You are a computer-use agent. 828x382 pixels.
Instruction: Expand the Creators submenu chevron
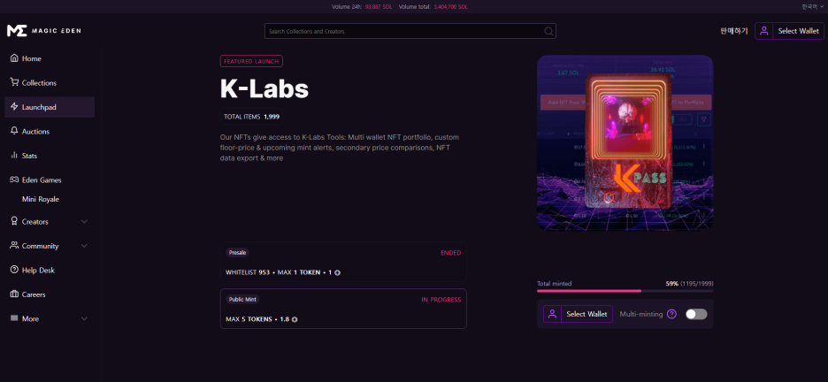pyautogui.click(x=84, y=222)
